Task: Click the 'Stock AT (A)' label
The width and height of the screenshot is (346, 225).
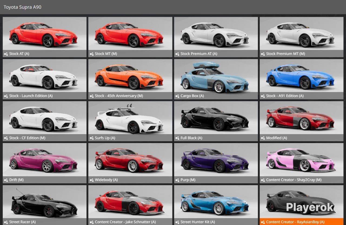Action: pyautogui.click(x=19, y=54)
